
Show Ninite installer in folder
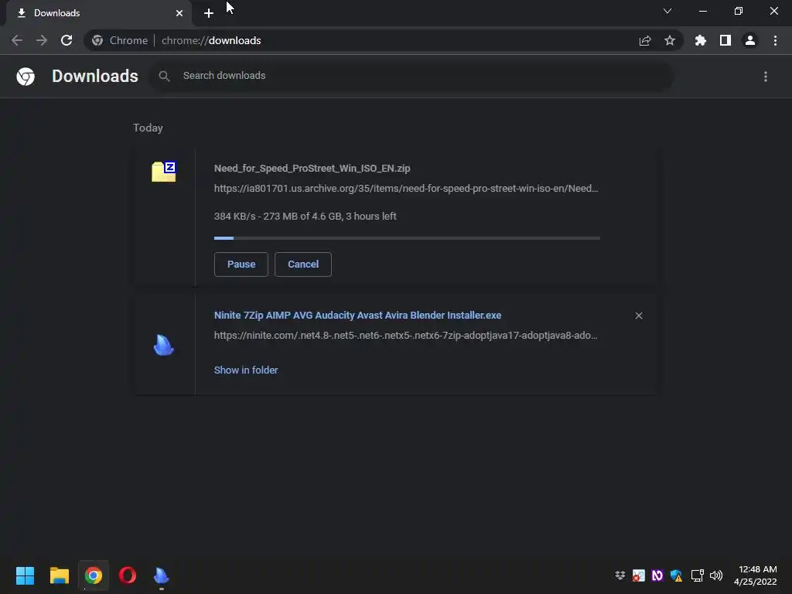click(246, 370)
